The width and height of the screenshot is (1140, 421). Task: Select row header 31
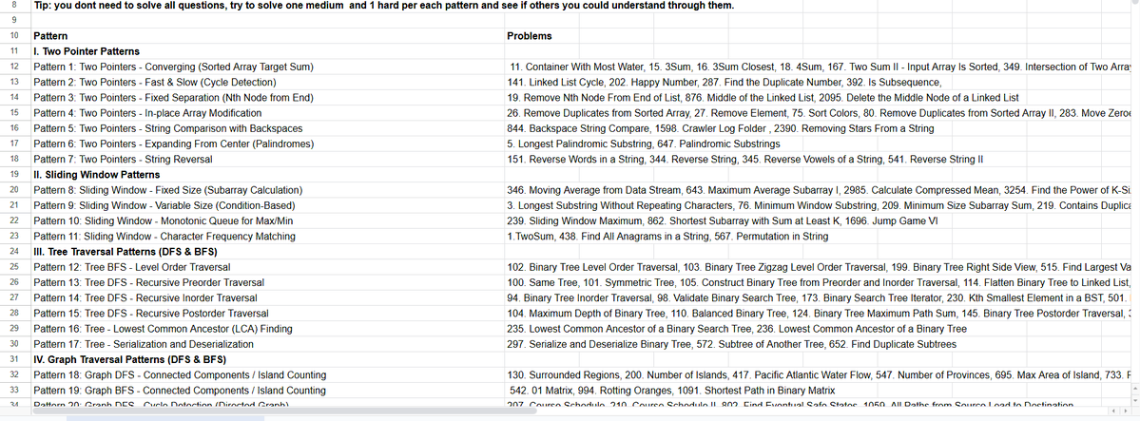tap(15, 359)
